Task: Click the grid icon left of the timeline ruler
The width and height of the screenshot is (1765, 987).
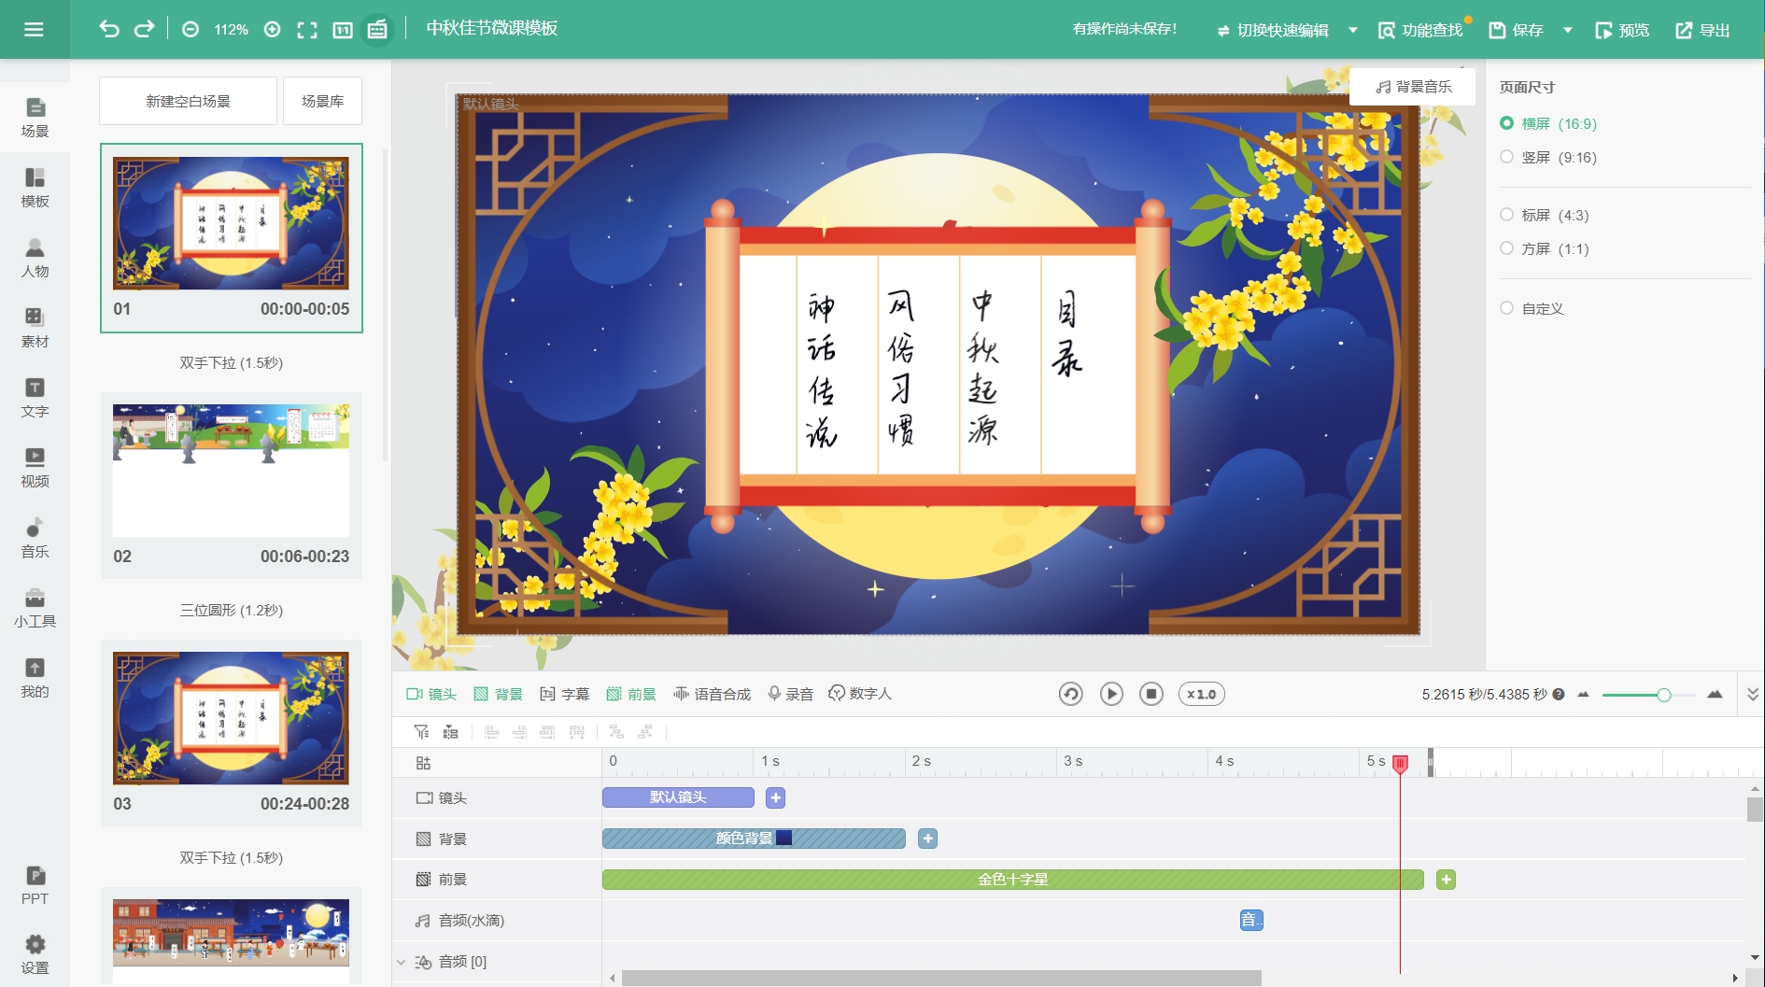Action: point(423,763)
